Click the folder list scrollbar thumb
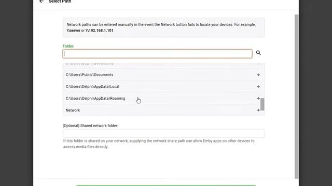332x186 pixels. (262, 104)
